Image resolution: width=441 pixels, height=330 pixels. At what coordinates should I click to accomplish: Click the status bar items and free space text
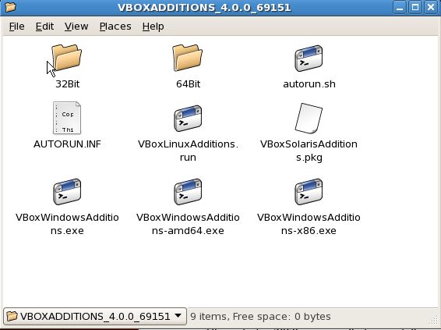260,317
